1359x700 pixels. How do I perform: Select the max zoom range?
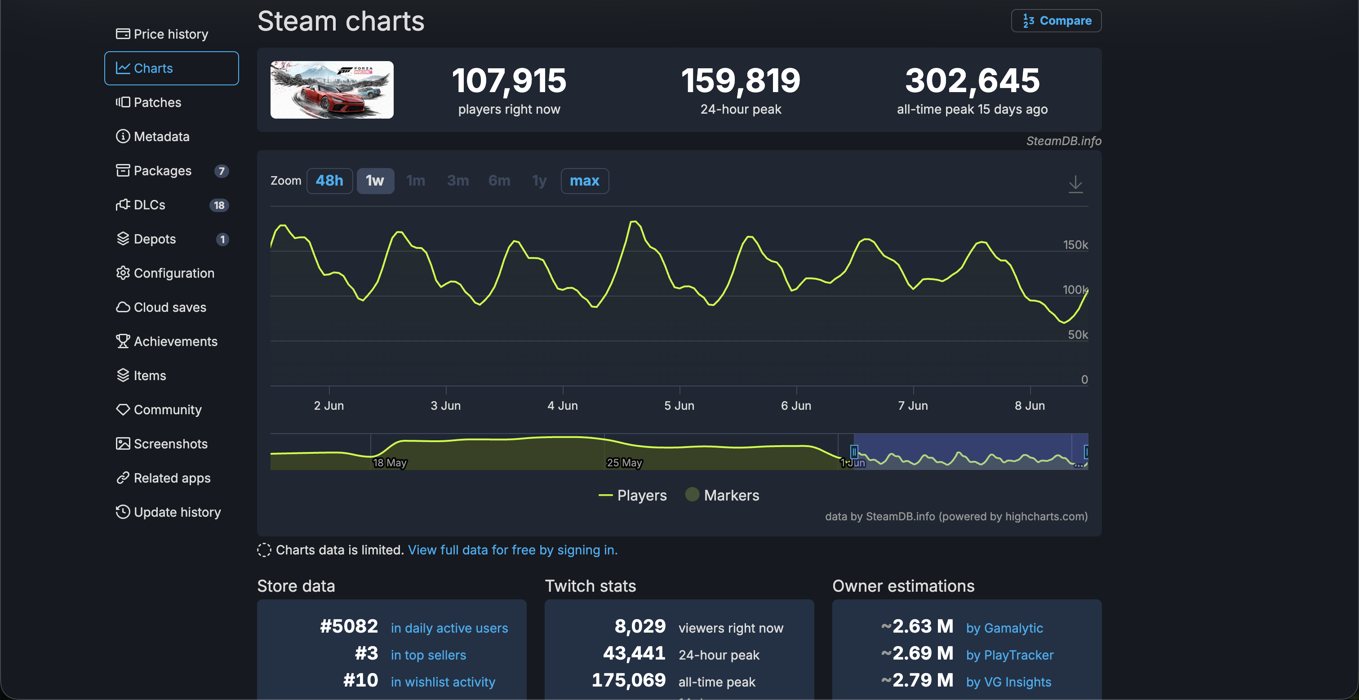click(585, 181)
